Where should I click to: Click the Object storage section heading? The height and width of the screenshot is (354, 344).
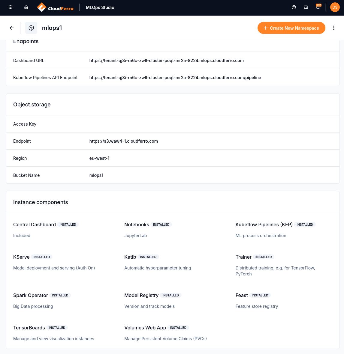click(x=32, y=105)
